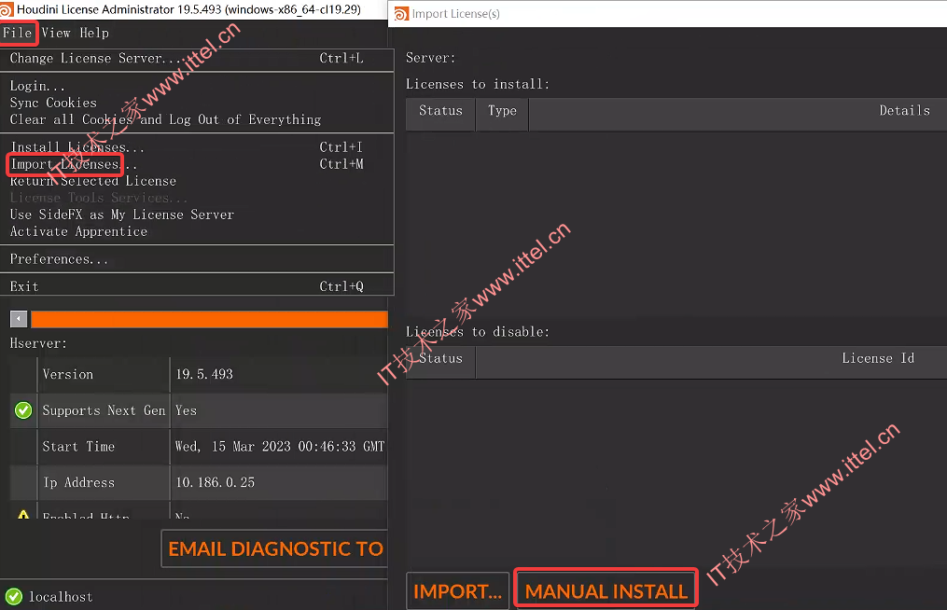Click the MANUAL INSTALL button
This screenshot has height=610, width=947.
click(606, 591)
